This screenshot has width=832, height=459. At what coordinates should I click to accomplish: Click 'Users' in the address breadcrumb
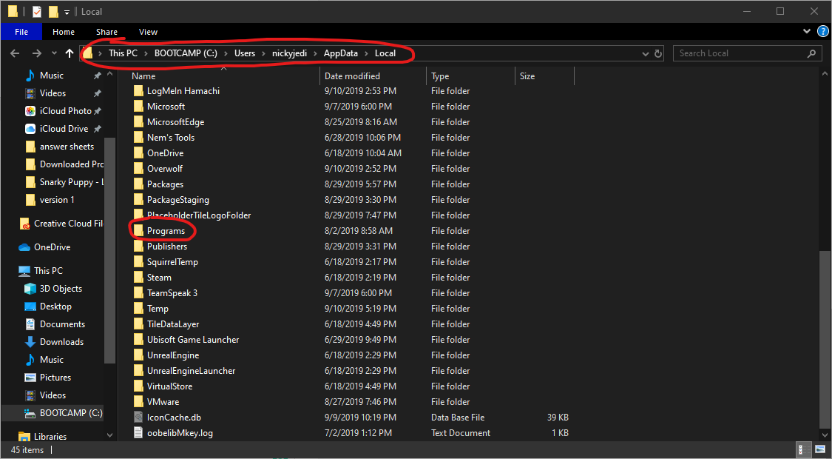245,53
